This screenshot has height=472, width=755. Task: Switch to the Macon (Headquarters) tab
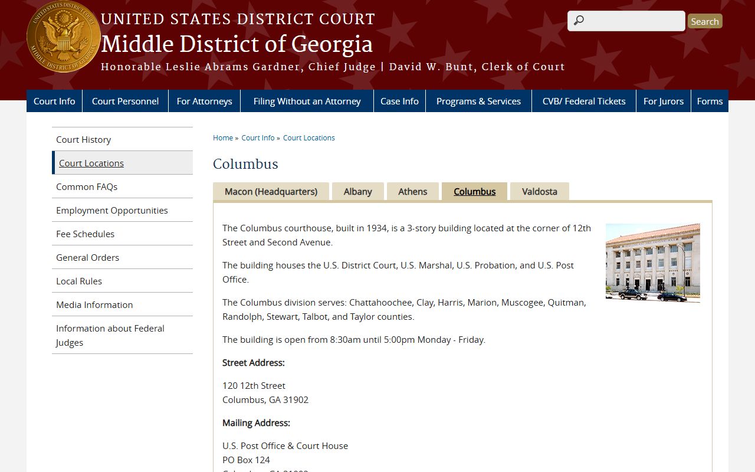[x=271, y=191]
